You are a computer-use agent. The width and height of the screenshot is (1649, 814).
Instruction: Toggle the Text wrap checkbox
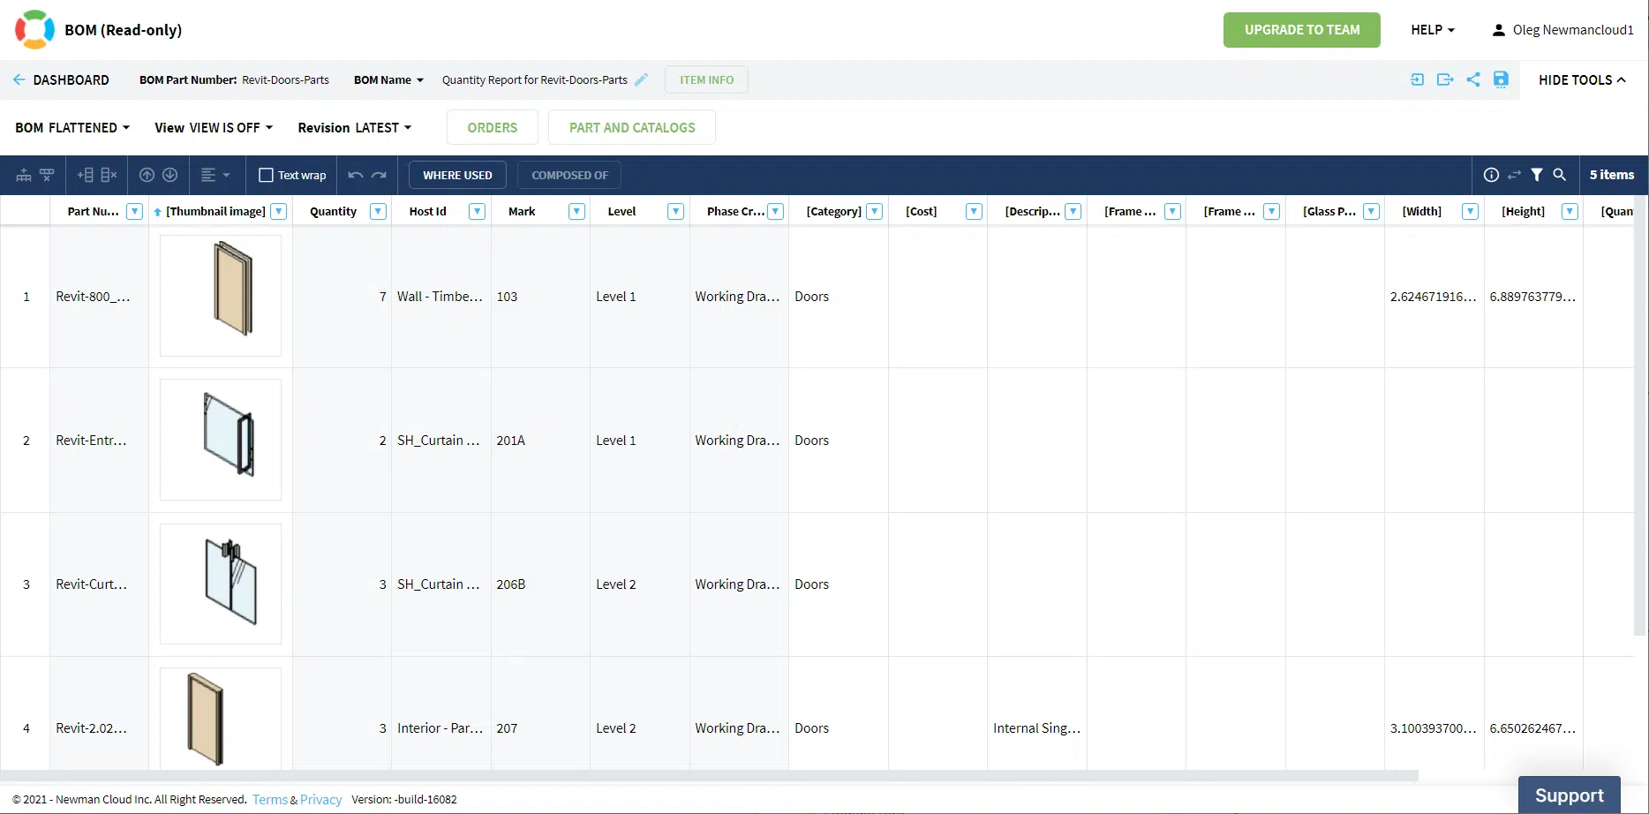click(266, 175)
